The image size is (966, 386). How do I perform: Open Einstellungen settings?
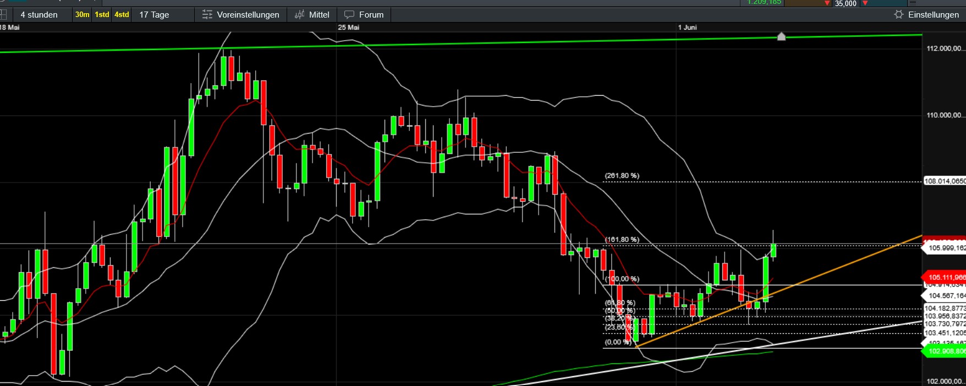click(934, 15)
